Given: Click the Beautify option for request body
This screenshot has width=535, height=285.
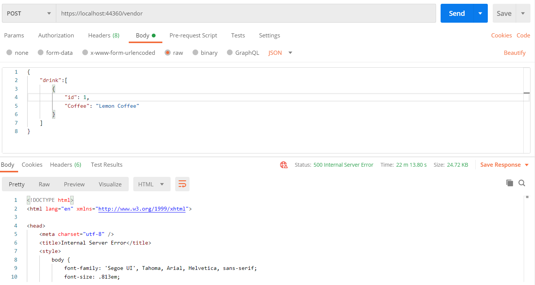Looking at the screenshot, I should pyautogui.click(x=515, y=53).
